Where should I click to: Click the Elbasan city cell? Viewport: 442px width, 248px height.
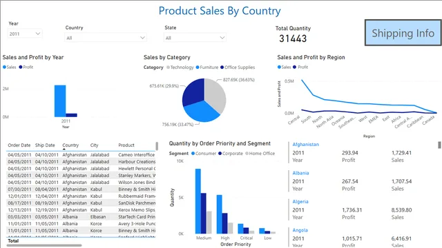click(x=98, y=217)
